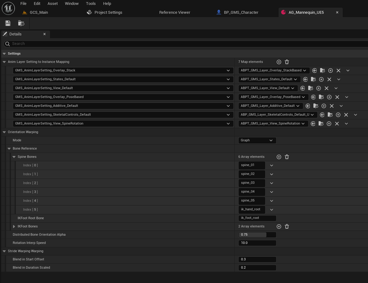Create new asset for View_Default row

[319, 88]
